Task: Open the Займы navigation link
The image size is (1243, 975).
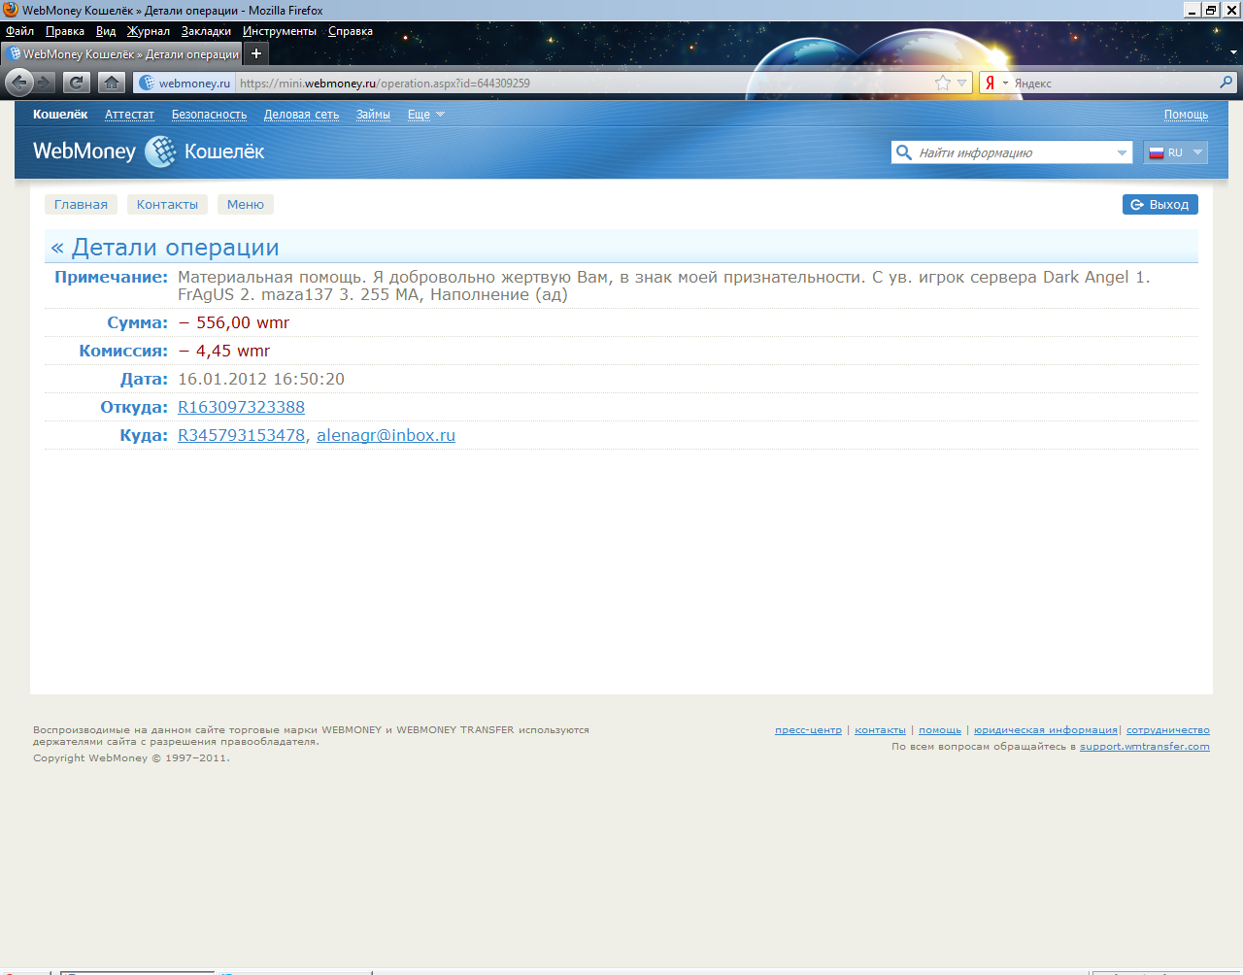Action: (x=373, y=115)
